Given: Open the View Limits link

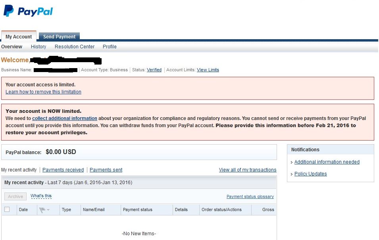Looking at the screenshot, I should [x=208, y=70].
